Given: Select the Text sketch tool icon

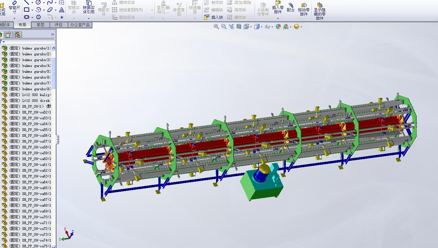Looking at the screenshot, I should coord(61,10).
